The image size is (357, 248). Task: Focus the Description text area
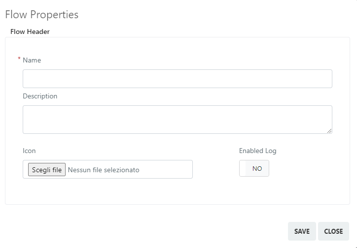coord(178,120)
